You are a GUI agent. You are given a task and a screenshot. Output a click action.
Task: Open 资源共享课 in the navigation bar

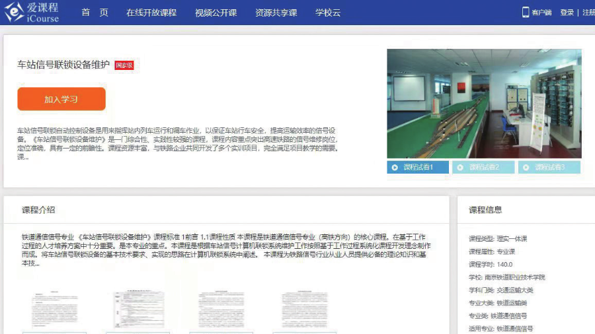coord(276,13)
